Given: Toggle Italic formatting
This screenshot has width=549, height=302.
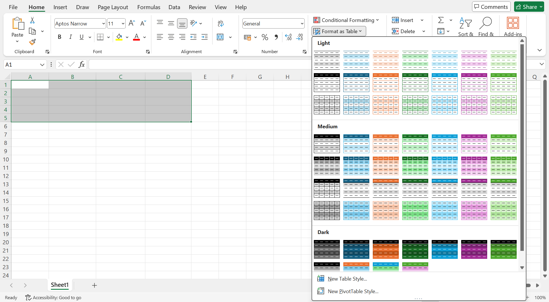Looking at the screenshot, I should pos(70,37).
